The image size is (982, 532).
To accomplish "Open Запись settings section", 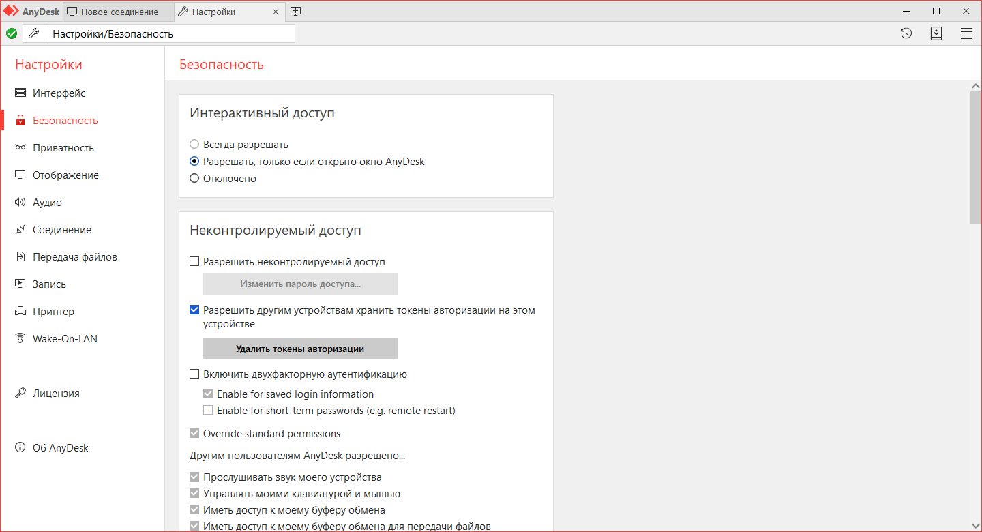I will 82,284.
